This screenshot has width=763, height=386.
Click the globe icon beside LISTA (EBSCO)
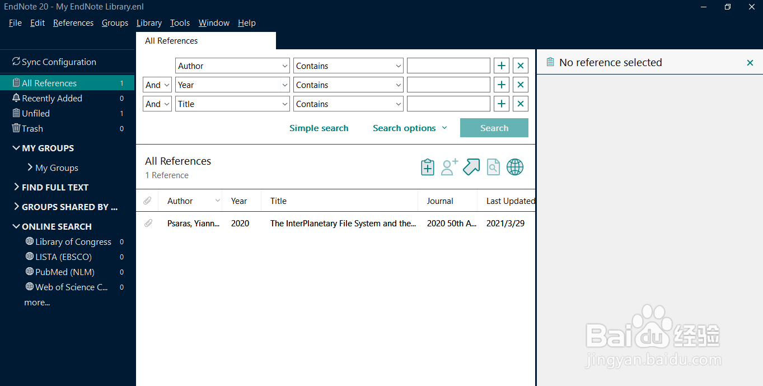[x=30, y=257]
